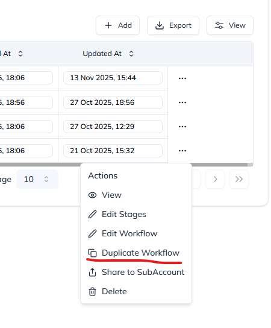This screenshot has height=328, width=271.
Task: Open the rows per page dropdown showing 10
Action: pos(37,179)
